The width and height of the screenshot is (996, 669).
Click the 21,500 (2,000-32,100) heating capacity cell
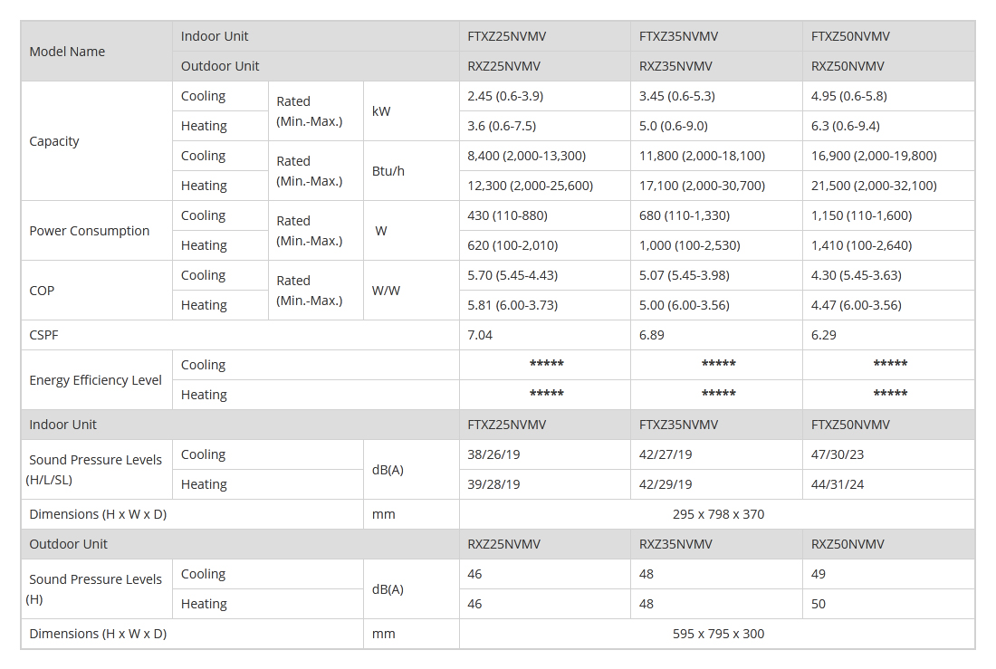874,186
